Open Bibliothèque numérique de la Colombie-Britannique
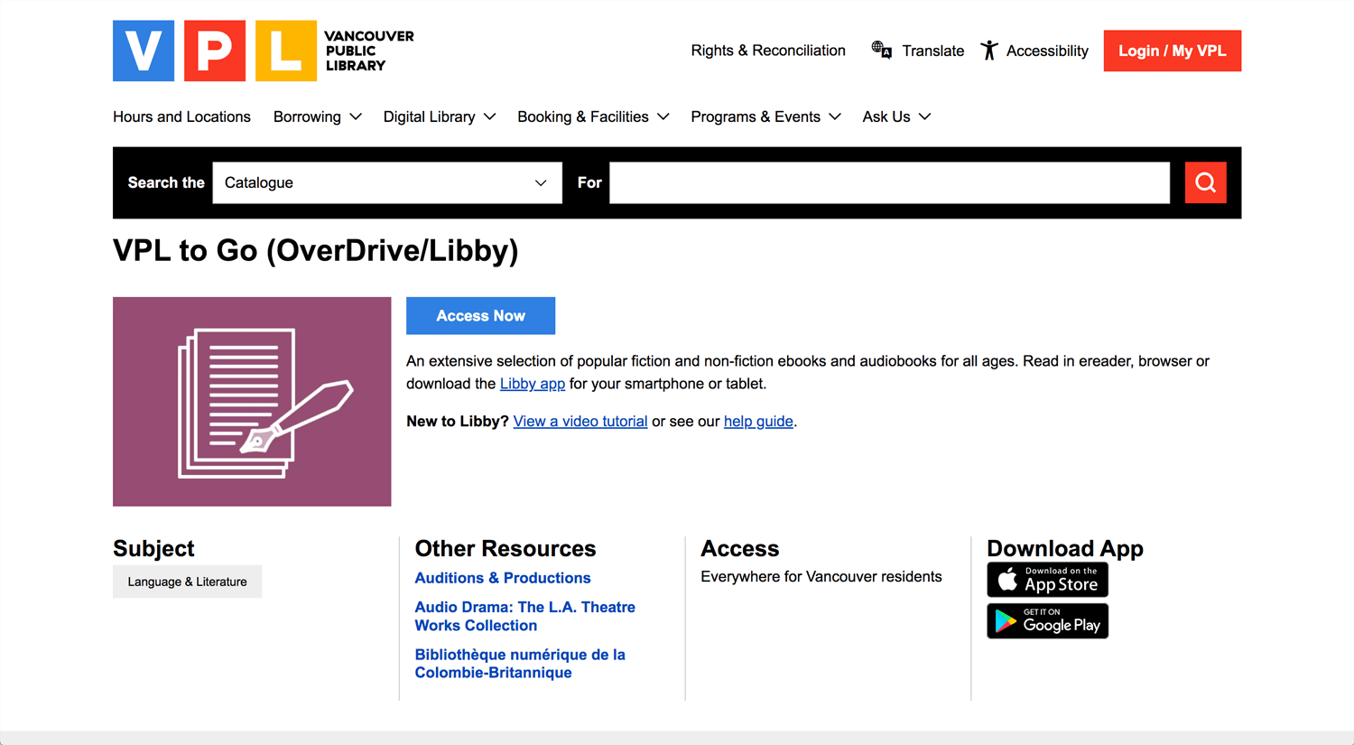 (x=520, y=664)
